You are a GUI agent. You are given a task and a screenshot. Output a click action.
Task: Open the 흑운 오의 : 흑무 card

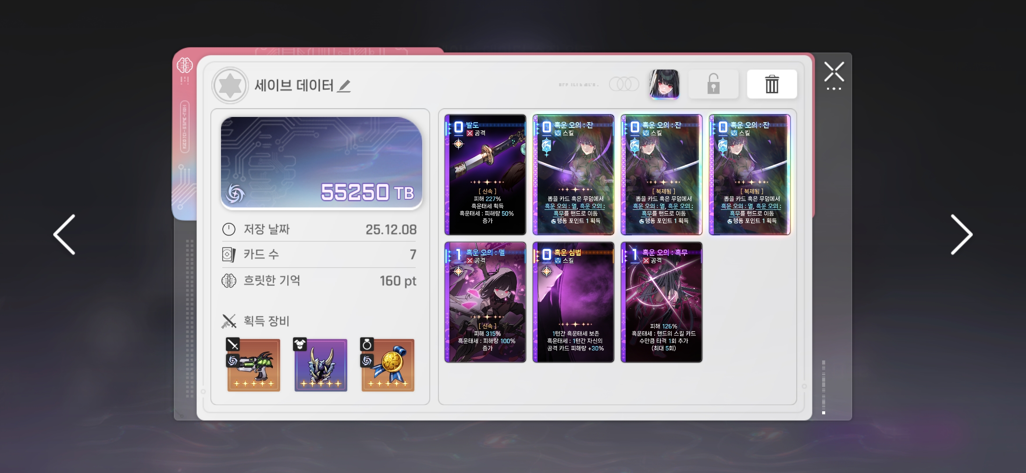click(x=662, y=302)
